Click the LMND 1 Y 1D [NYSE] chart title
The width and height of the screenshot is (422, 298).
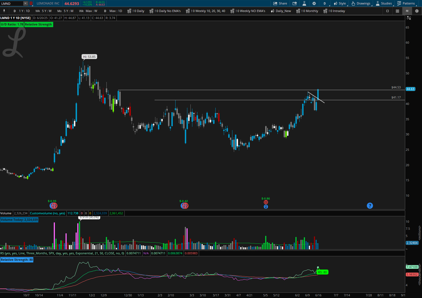pyautogui.click(x=15, y=18)
